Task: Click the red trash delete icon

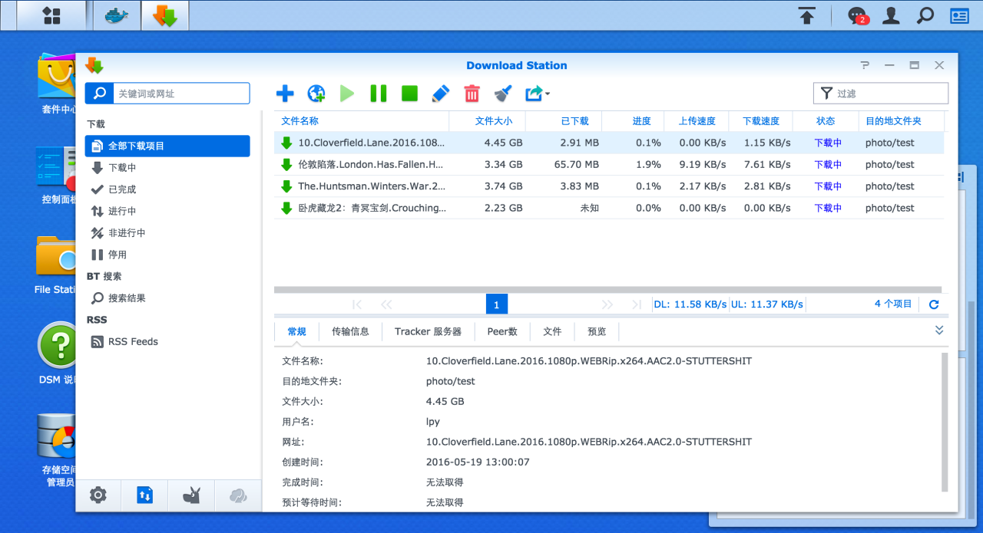Action: coord(472,94)
